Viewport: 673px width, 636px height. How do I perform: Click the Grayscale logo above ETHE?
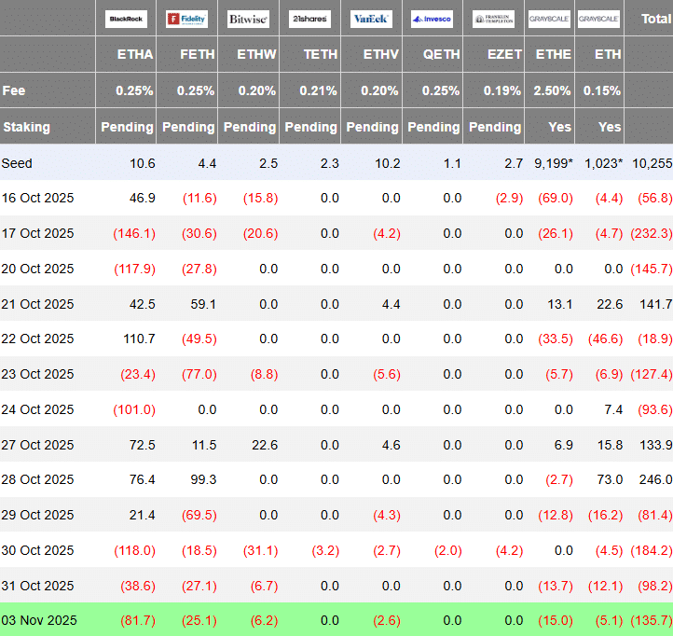point(549,19)
